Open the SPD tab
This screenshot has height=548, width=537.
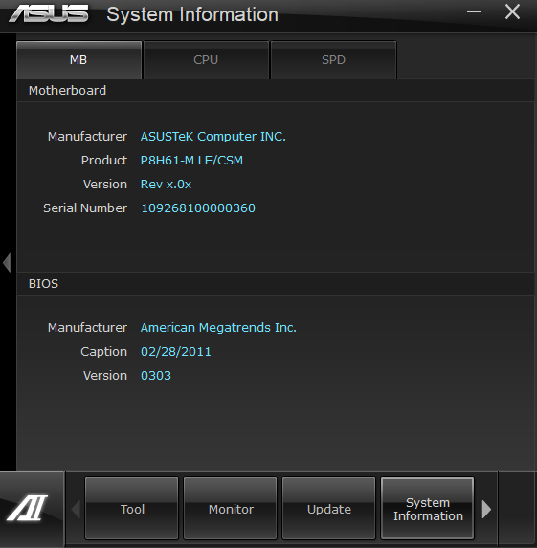(x=333, y=60)
